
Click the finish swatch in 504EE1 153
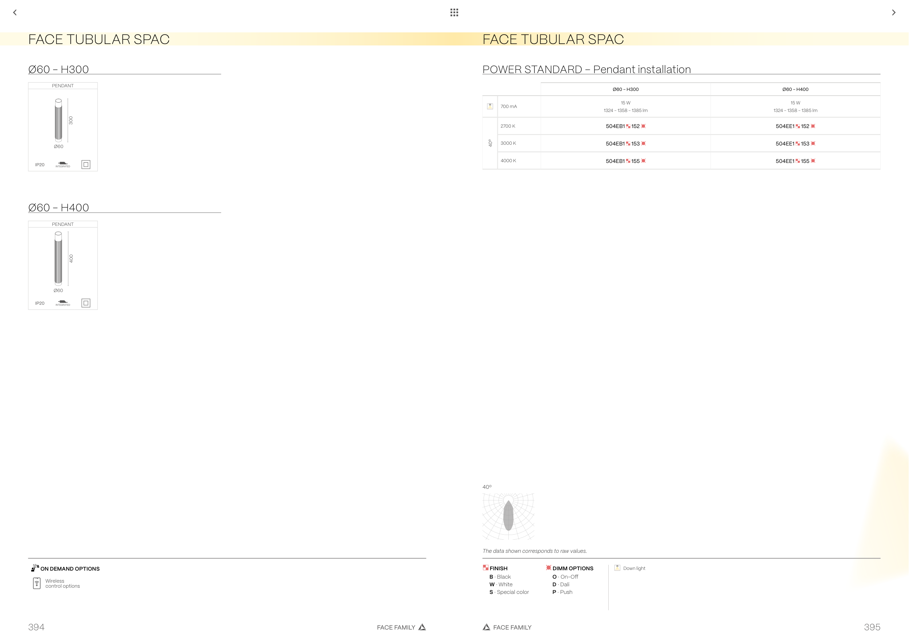coord(797,144)
